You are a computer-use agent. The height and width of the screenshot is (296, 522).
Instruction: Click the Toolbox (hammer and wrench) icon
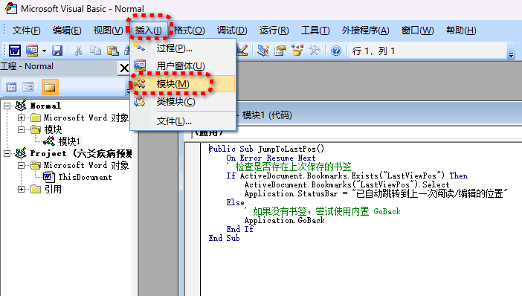point(315,51)
